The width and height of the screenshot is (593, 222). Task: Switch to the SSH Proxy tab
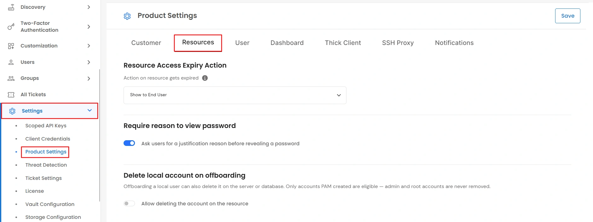click(x=398, y=43)
